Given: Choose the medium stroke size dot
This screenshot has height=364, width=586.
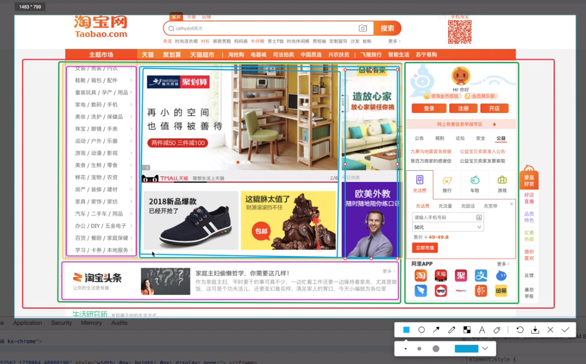Looking at the screenshot, I should [420, 349].
